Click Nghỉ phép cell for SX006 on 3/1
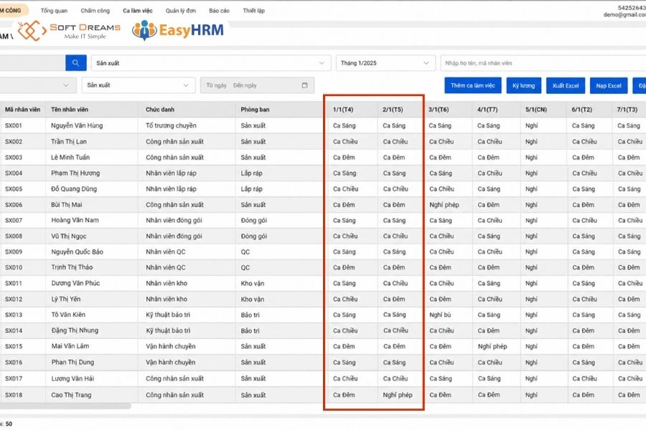 444,204
